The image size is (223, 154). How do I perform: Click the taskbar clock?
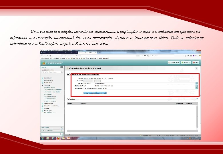pos(196,138)
